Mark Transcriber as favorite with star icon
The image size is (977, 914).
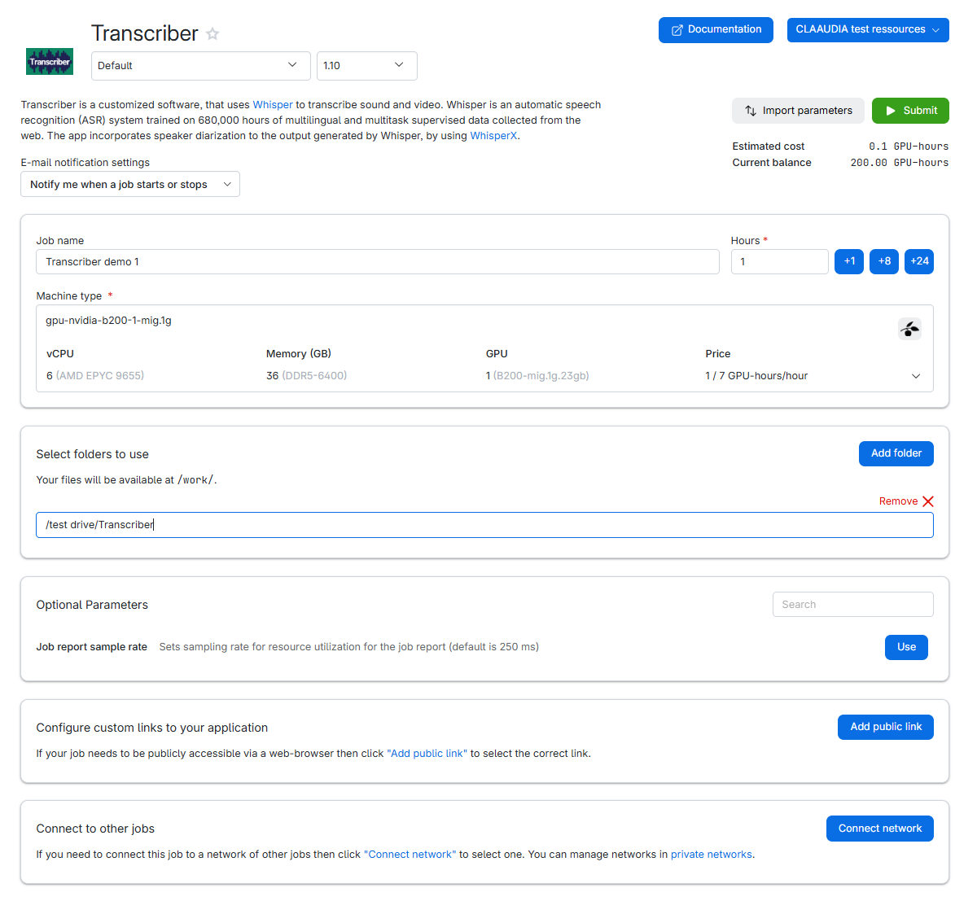point(212,33)
